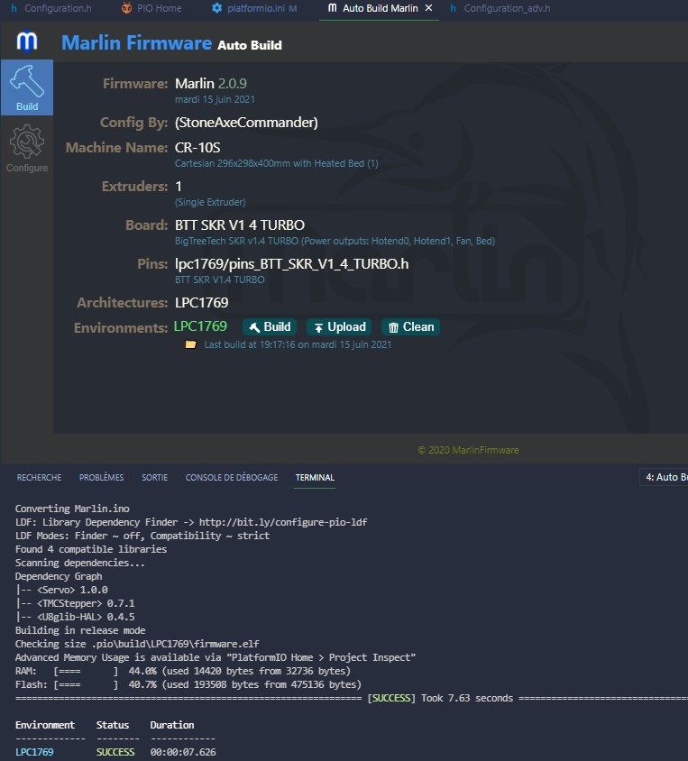Open the last build folder icon
Viewport: 688px width, 761px height.
190,344
